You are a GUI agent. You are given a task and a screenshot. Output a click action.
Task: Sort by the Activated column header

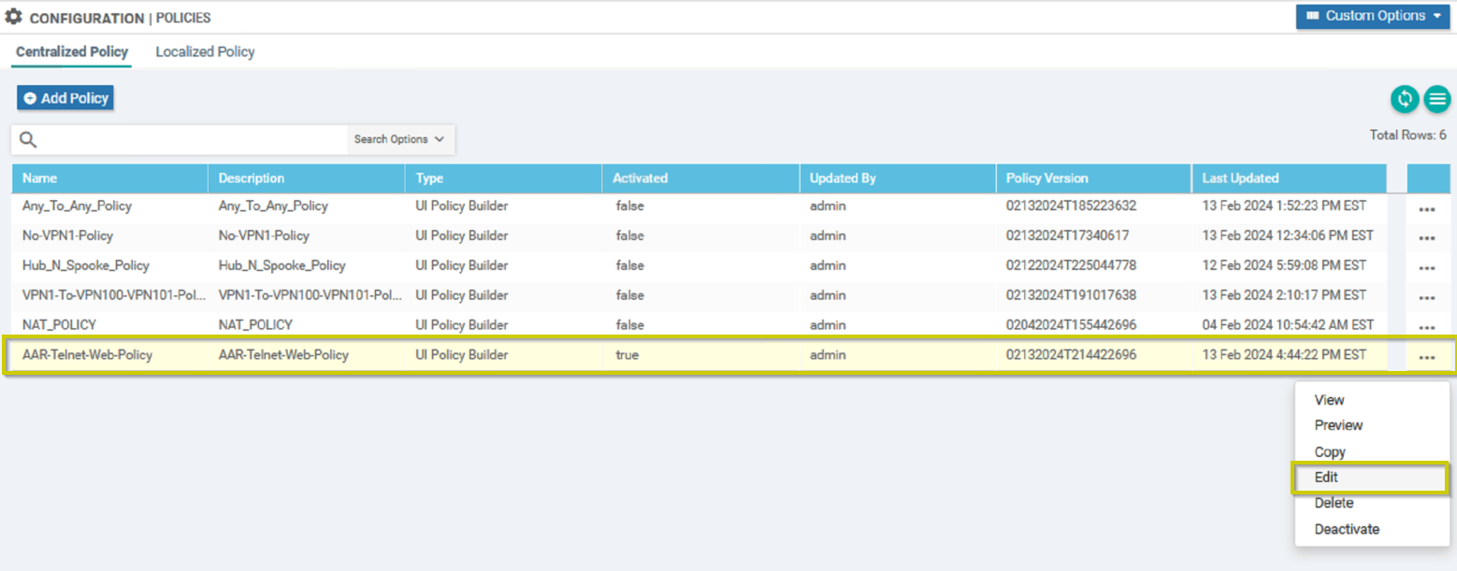[x=700, y=178]
